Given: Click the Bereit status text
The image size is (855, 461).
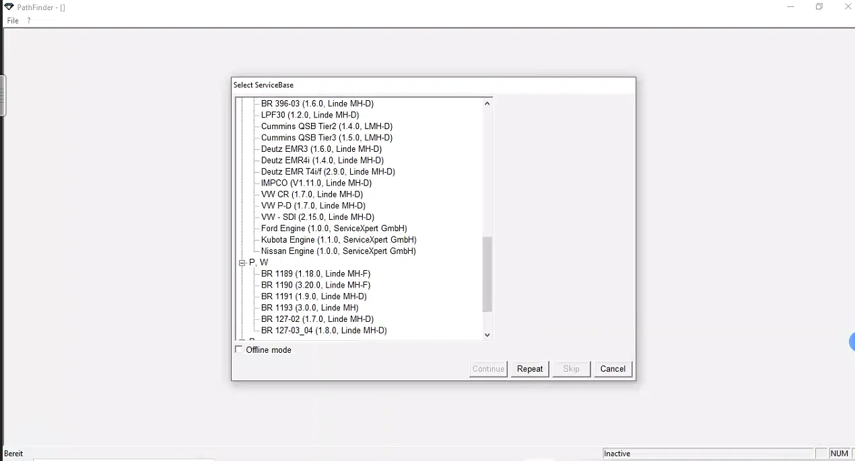Looking at the screenshot, I should [x=13, y=454].
